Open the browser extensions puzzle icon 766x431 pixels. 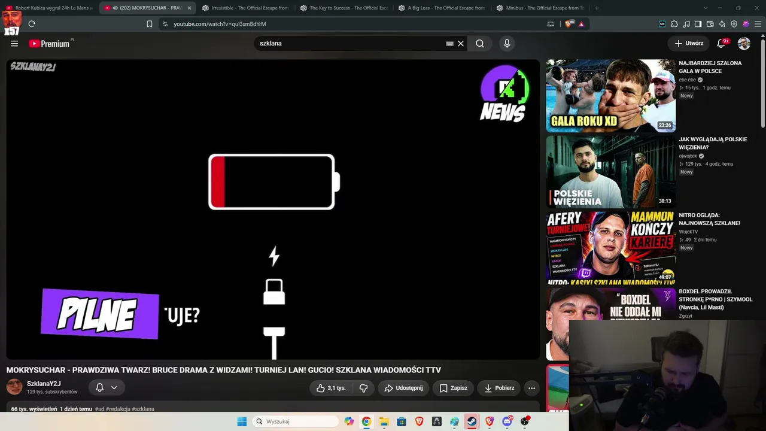674,24
